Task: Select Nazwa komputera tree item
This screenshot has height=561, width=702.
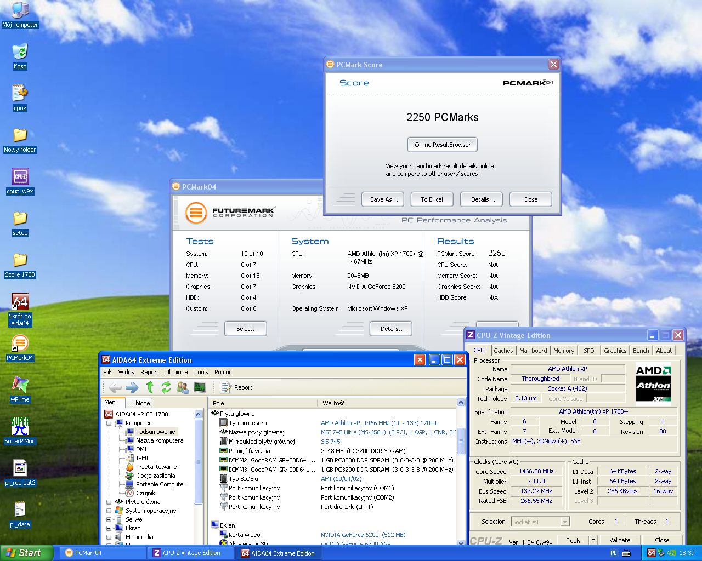Action: click(160, 440)
